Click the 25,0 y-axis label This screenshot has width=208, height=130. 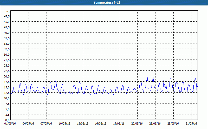[7, 66]
